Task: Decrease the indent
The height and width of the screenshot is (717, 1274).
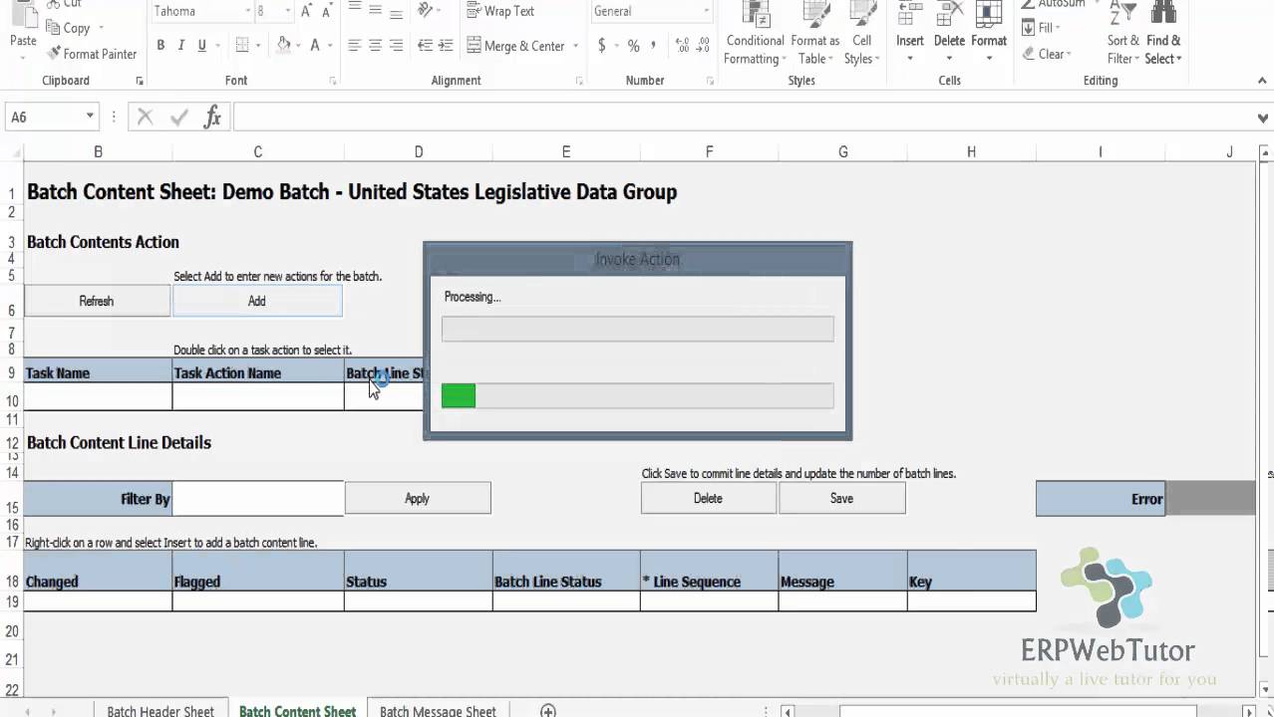Action: pyautogui.click(x=426, y=46)
